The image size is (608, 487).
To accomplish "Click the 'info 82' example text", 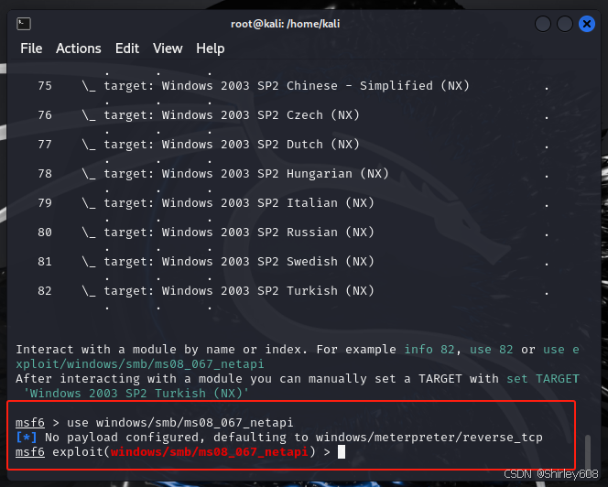I will (x=429, y=350).
